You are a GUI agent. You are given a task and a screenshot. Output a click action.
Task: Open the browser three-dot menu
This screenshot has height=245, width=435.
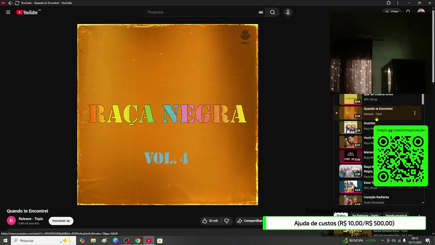tap(398, 3)
